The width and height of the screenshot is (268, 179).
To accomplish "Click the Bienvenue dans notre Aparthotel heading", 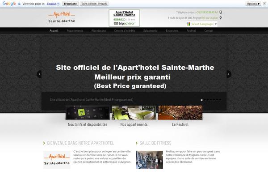I will point(80,143).
